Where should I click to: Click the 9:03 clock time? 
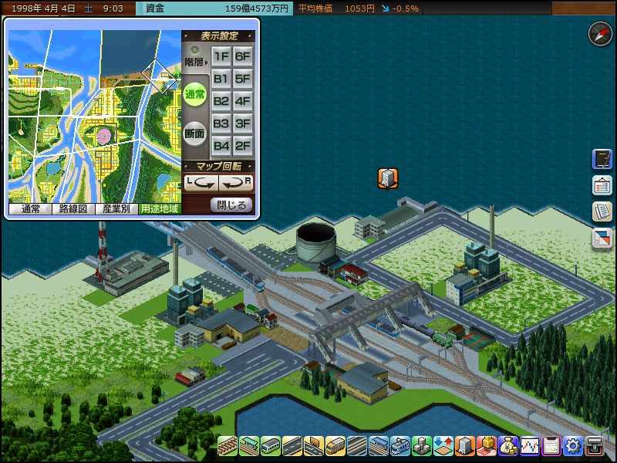[x=113, y=8]
